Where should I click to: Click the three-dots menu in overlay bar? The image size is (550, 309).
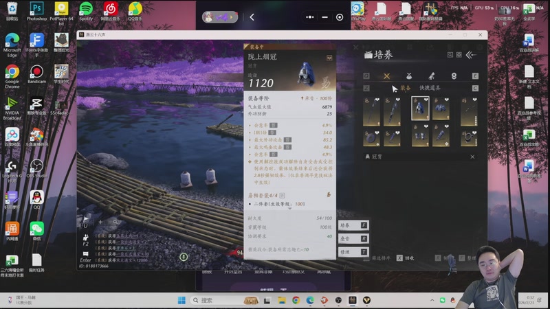(x=310, y=16)
